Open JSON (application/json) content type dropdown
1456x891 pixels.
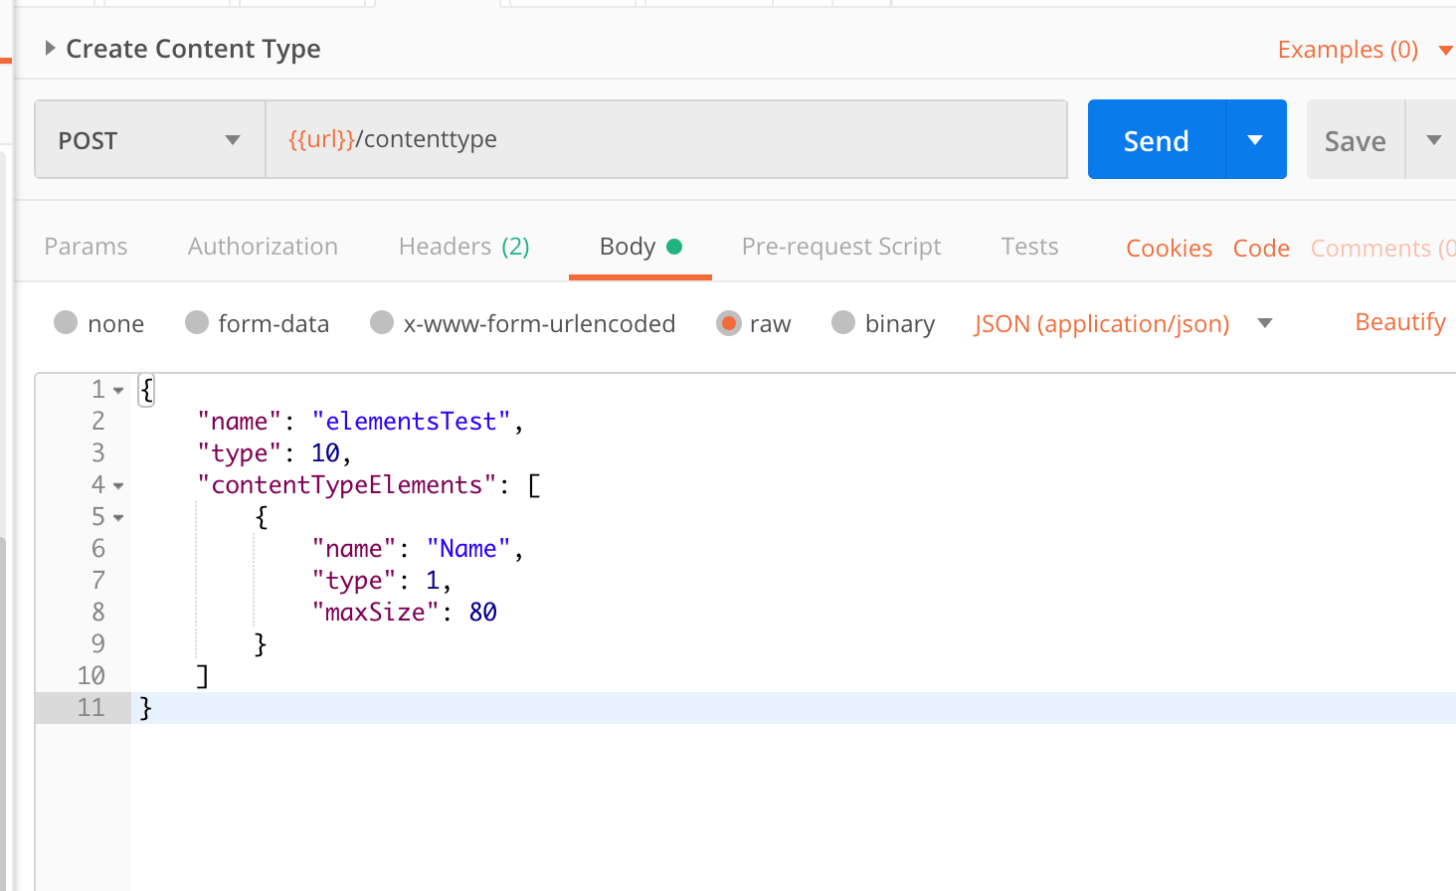[x=1122, y=324]
